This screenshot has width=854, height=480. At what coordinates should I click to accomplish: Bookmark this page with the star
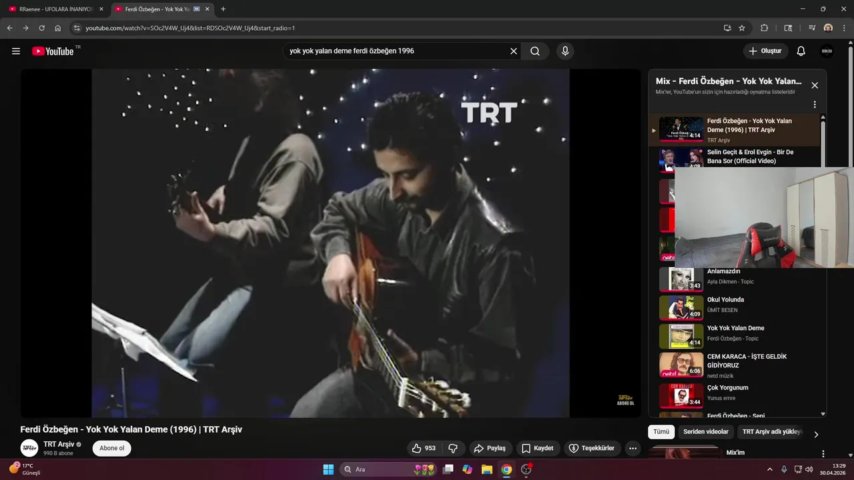pos(742,28)
